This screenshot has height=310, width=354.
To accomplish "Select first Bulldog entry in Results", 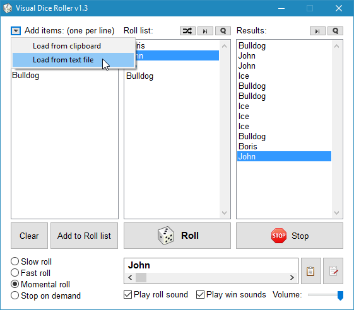I will pos(284,46).
